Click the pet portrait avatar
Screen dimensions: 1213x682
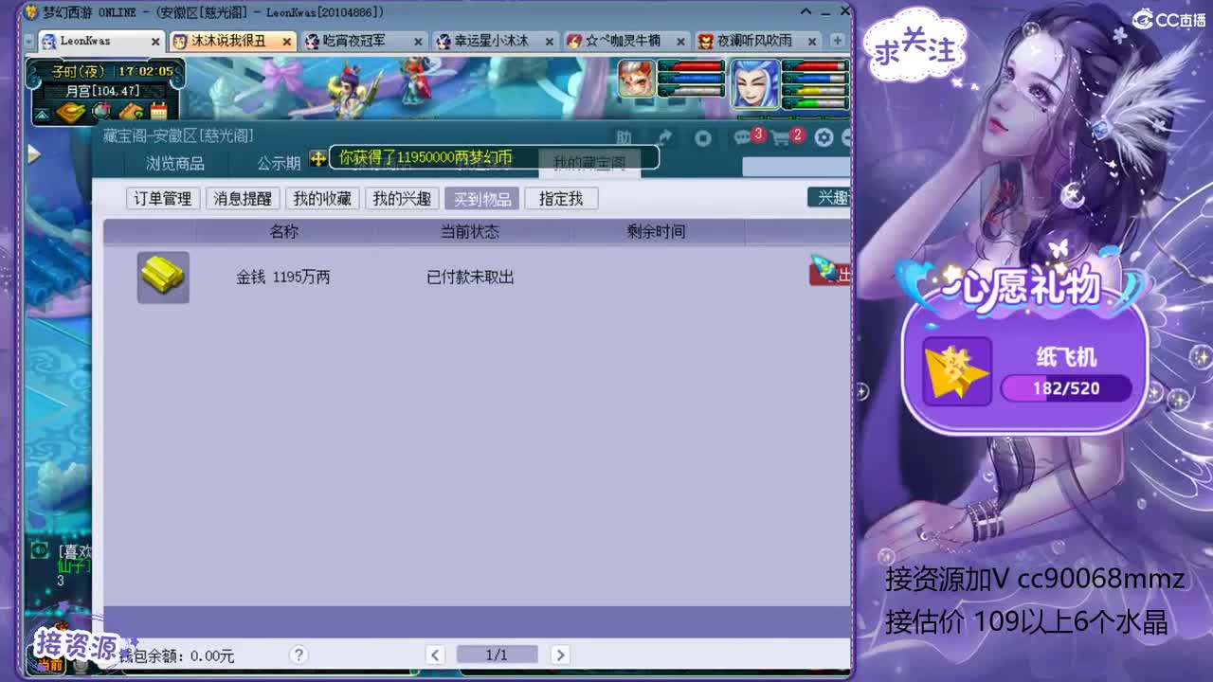pyautogui.click(x=637, y=80)
